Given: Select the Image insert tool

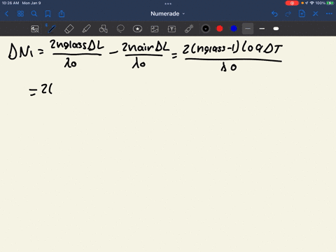Looking at the screenshot, I should [155, 29].
